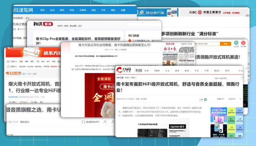
Task: Click the NANK 南卡 logo in the article image
Action: click(177, 126)
